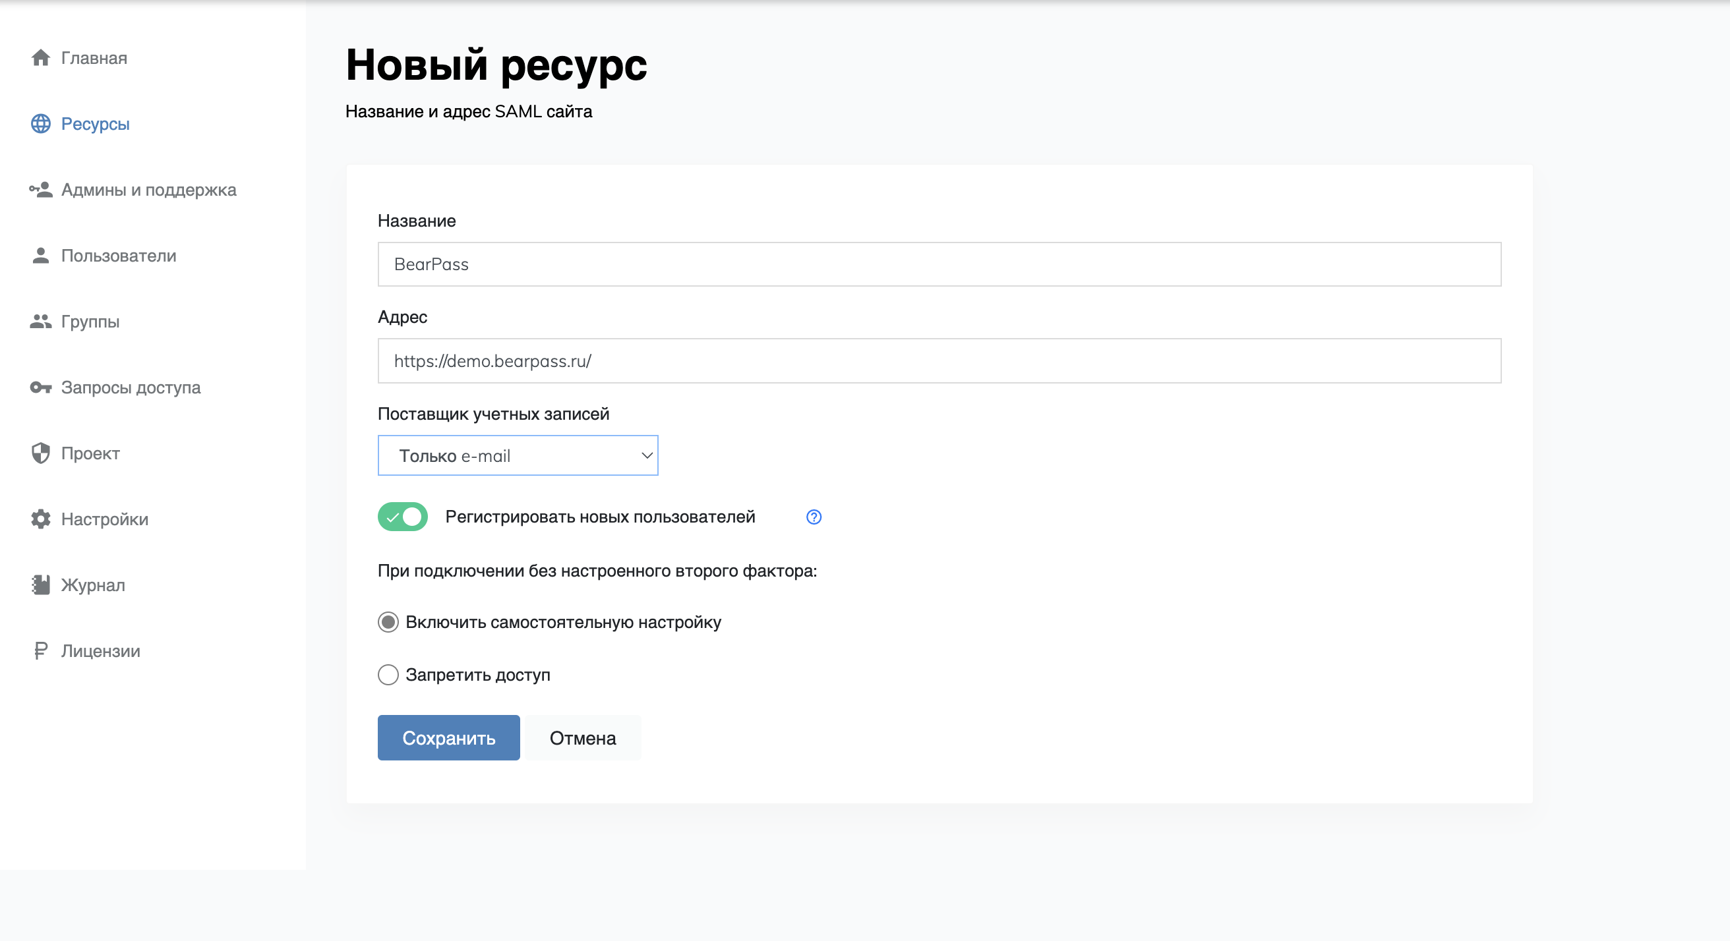The image size is (1730, 941).
Task: Click the Адрес URL input field
Action: (x=939, y=361)
